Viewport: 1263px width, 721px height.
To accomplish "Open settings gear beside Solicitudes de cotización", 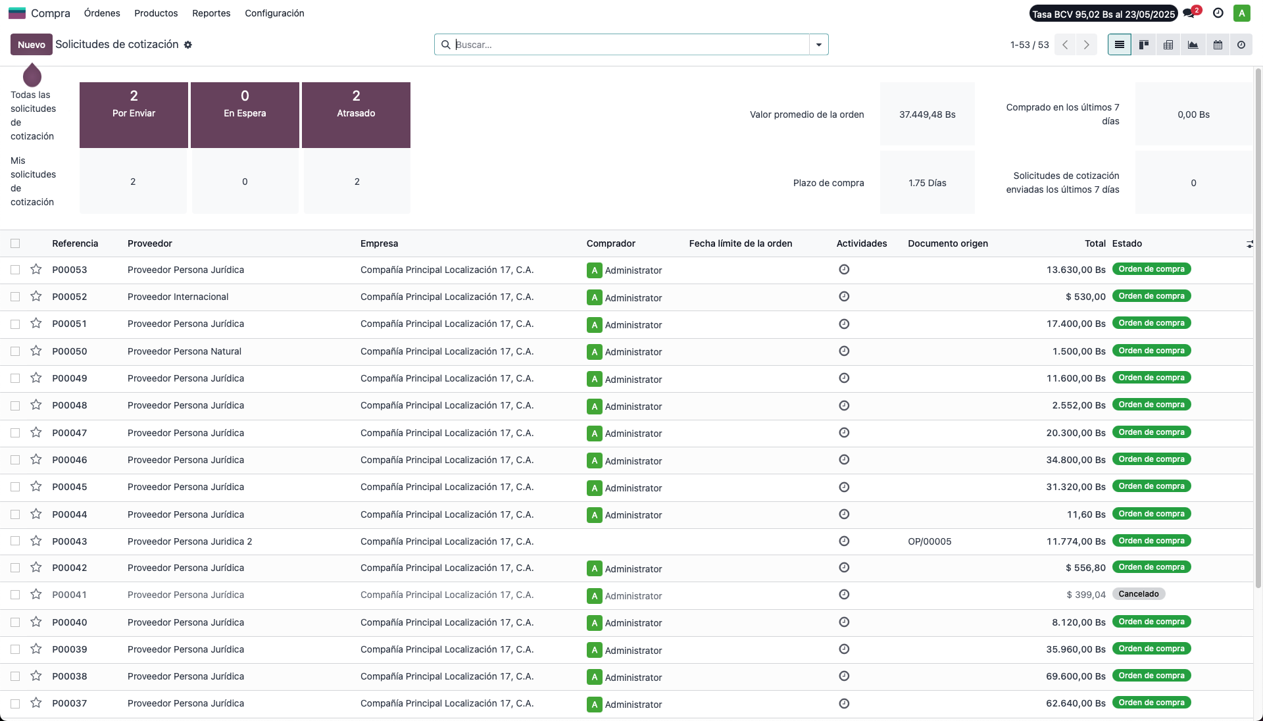I will pos(188,45).
